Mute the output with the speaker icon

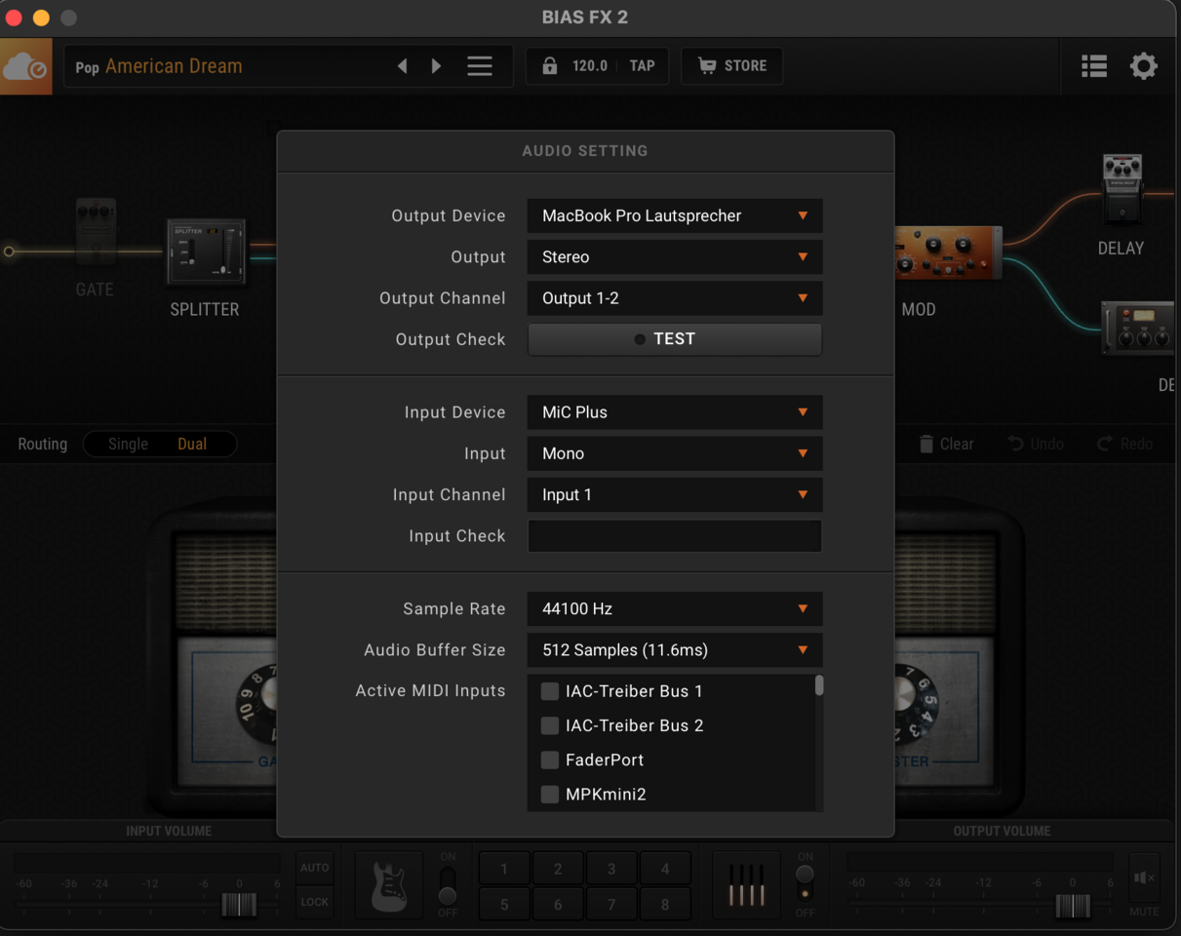tap(1144, 878)
